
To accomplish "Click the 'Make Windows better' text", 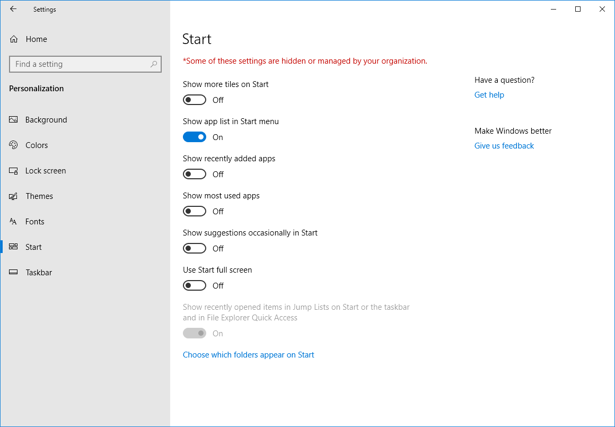I will (x=513, y=131).
